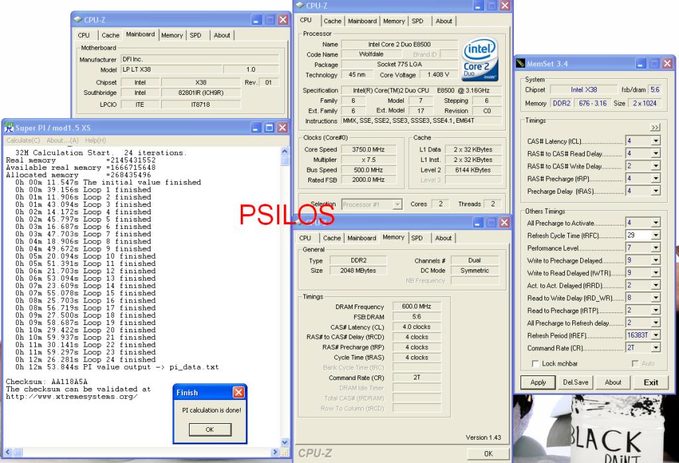
Task: Open the Write to Precharge Delayed dropdown
Action: (x=656, y=260)
